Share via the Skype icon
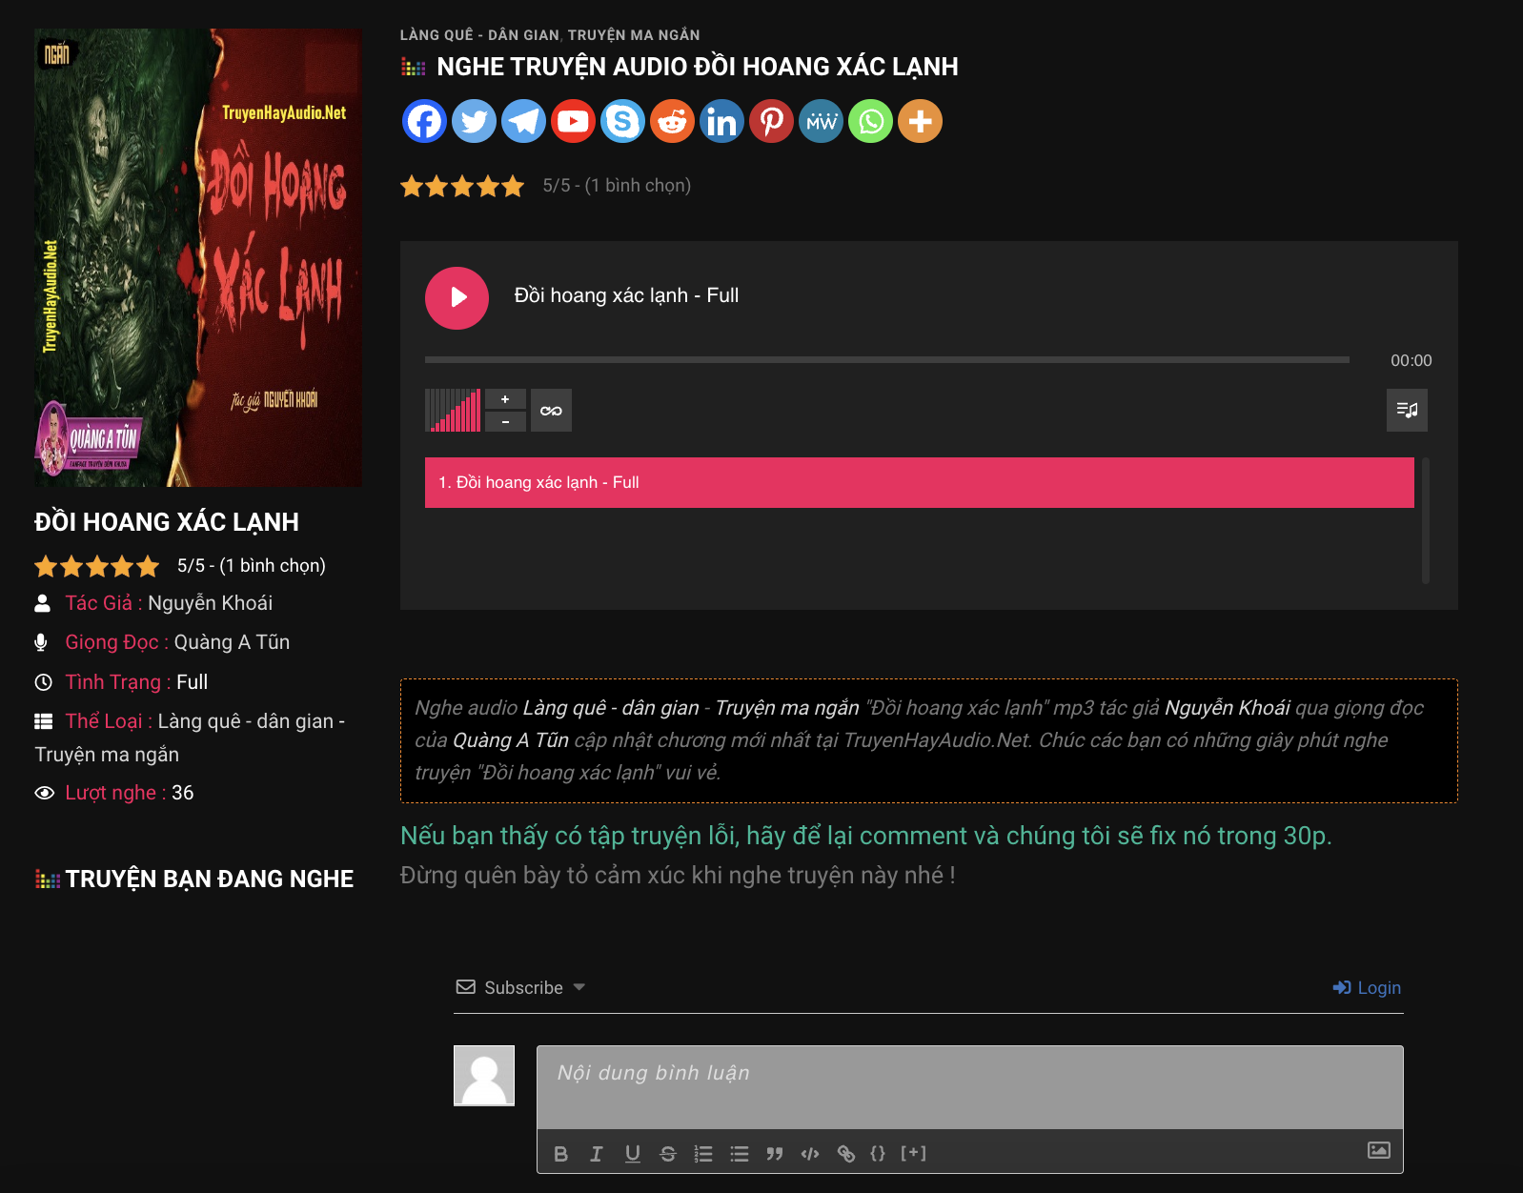Screen dimensions: 1523x1193 click(x=622, y=121)
